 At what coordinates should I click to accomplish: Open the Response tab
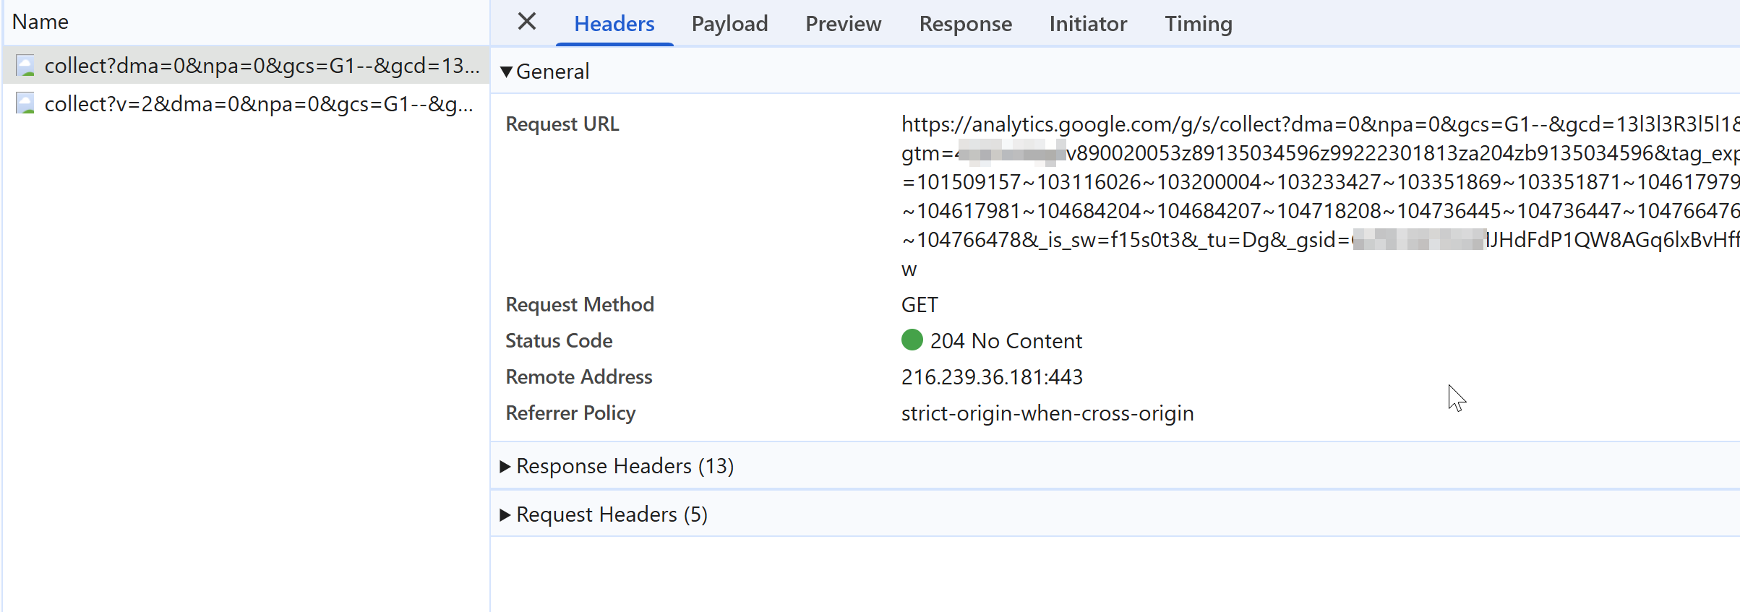965,24
